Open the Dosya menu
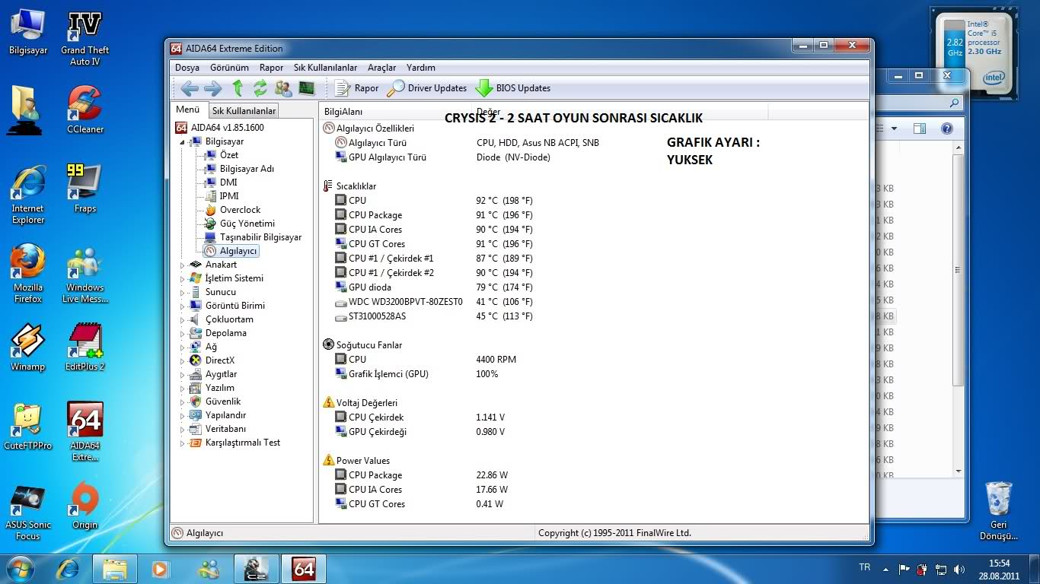 (187, 68)
